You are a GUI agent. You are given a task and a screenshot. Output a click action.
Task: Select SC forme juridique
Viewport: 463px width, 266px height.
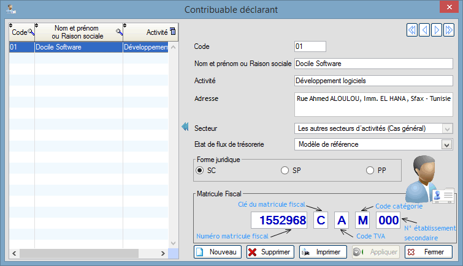pyautogui.click(x=199, y=170)
